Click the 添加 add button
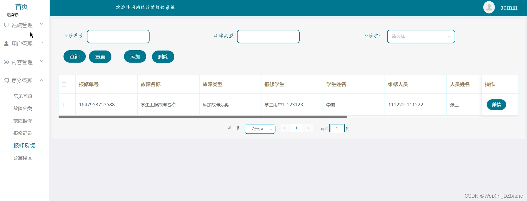The image size is (527, 201). (x=135, y=57)
